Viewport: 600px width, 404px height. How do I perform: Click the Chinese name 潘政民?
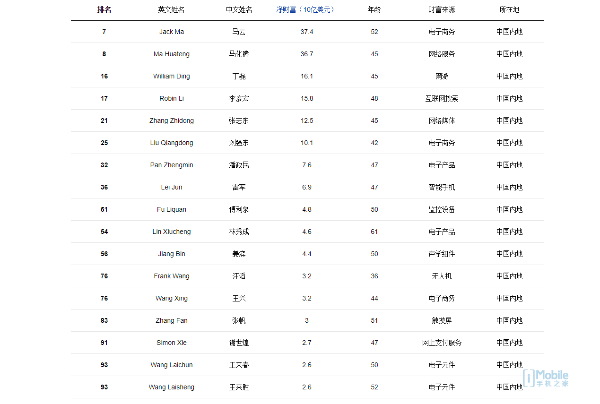pos(239,165)
